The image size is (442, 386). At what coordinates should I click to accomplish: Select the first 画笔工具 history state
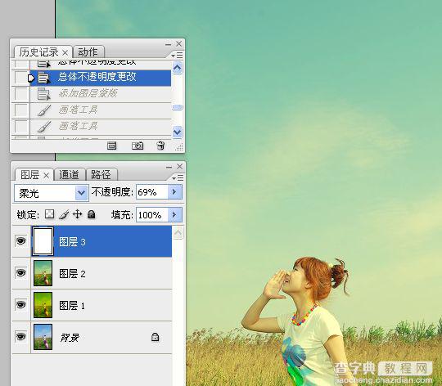100,110
